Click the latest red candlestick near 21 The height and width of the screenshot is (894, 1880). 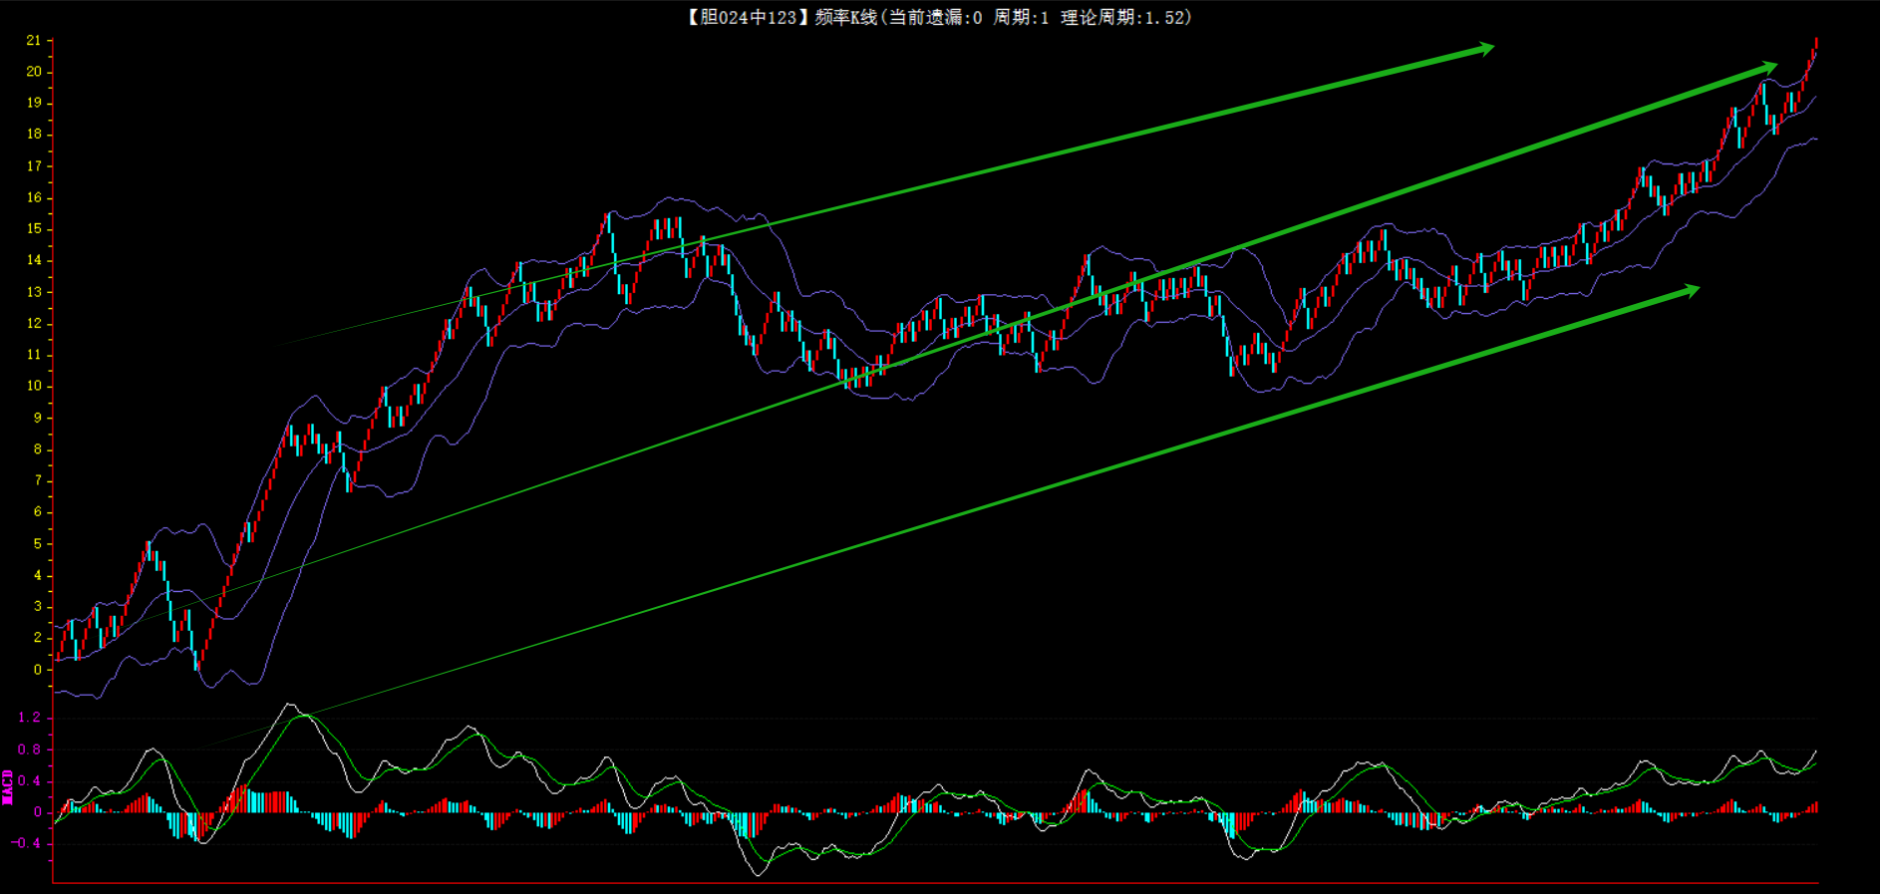(x=1816, y=43)
